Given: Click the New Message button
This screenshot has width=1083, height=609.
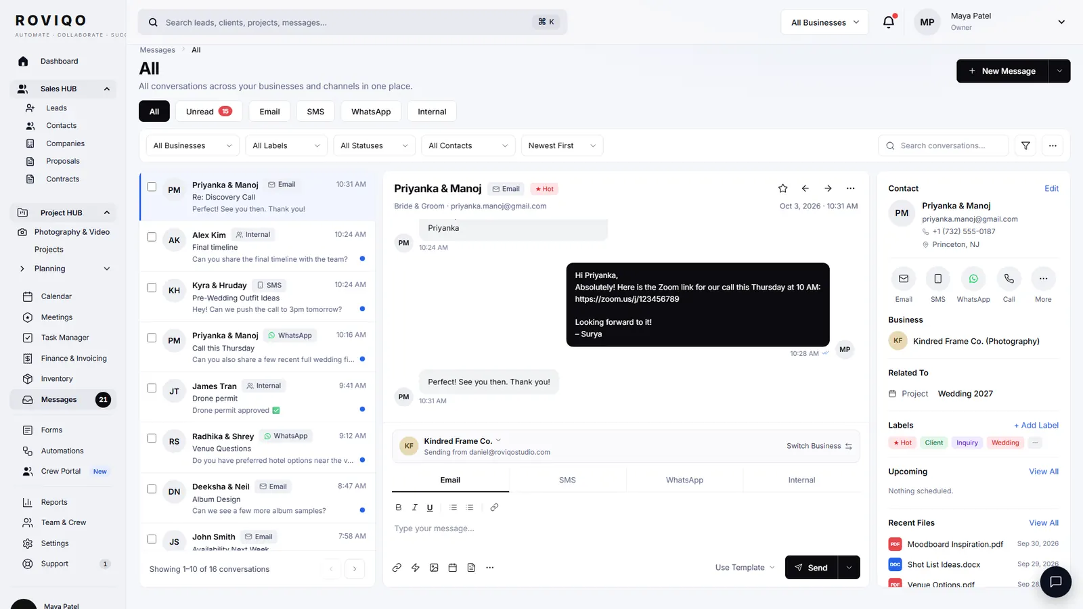Looking at the screenshot, I should coord(1002,71).
